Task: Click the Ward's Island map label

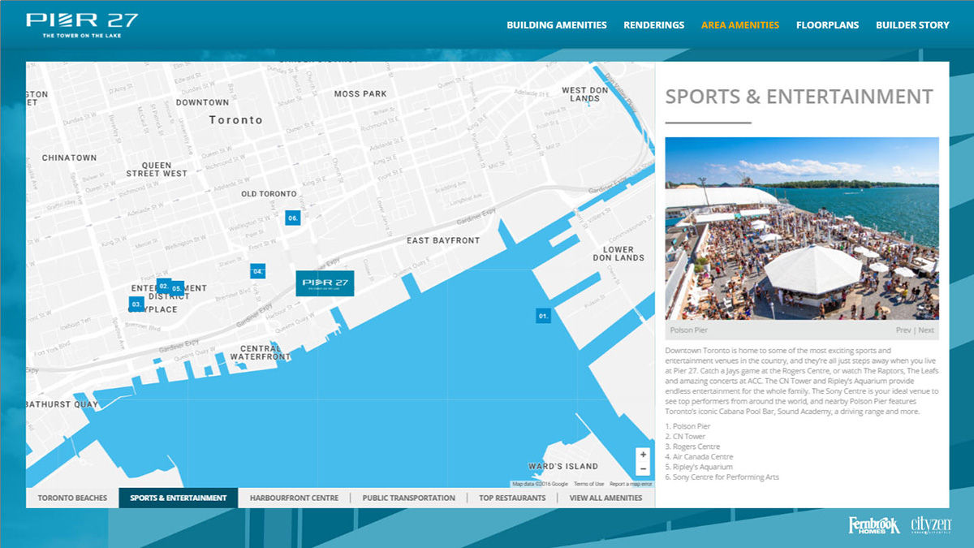Action: tap(563, 467)
